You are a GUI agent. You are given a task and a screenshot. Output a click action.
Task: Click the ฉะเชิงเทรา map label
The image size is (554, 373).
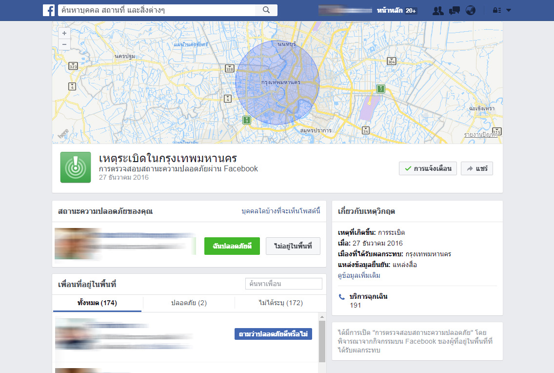(482, 108)
